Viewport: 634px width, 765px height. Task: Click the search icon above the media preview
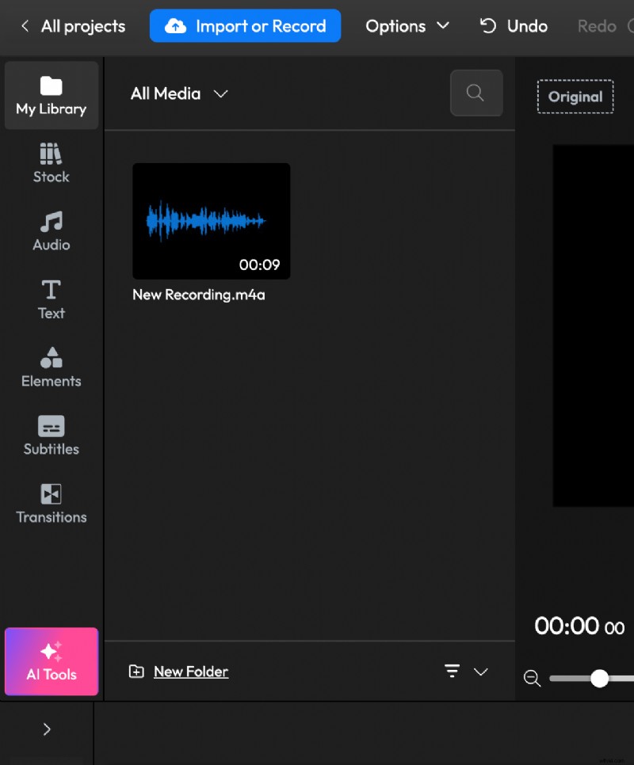(x=475, y=93)
